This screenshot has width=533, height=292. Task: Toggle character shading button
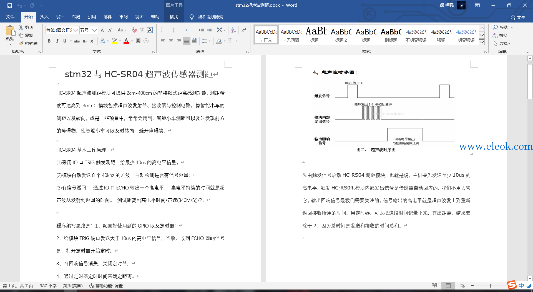[x=138, y=41]
